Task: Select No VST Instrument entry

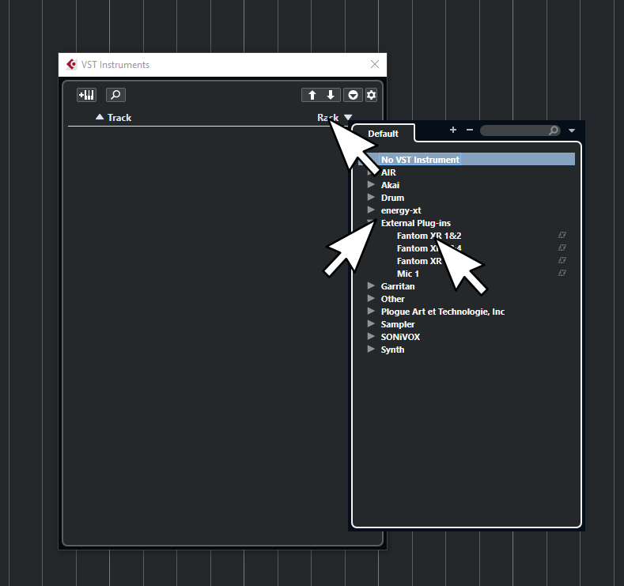Action: pos(420,160)
